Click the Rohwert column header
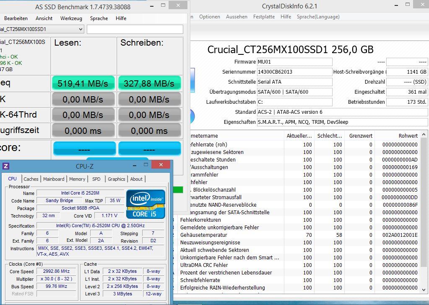The height and width of the screenshot is (305, 429). click(397, 136)
